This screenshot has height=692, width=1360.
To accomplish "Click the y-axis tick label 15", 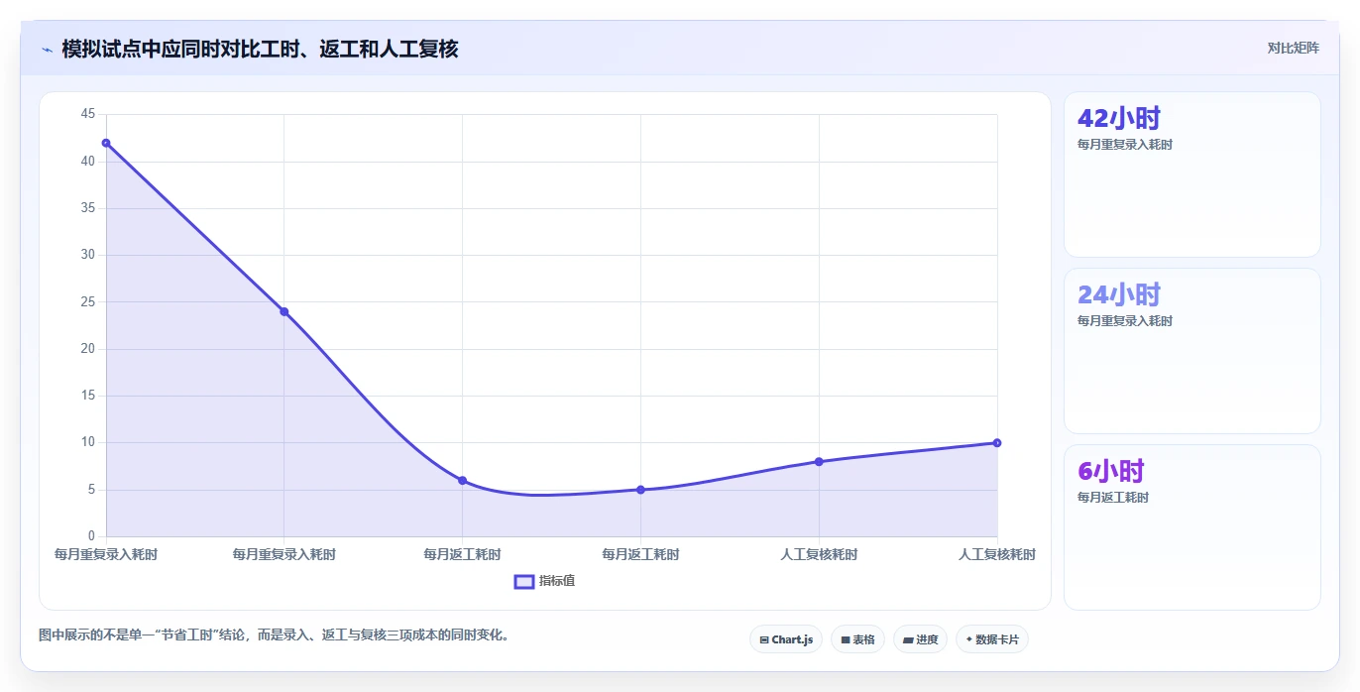I will (x=88, y=396).
